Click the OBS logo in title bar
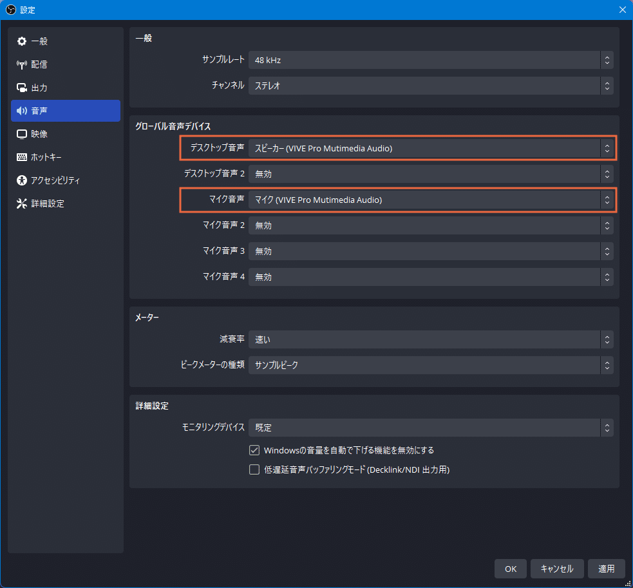 coord(11,10)
